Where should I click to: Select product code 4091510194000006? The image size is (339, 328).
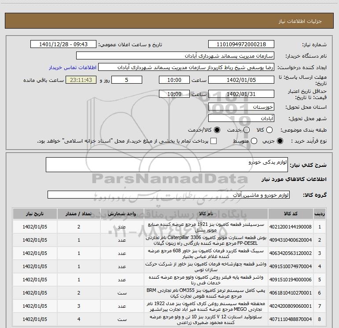click(291, 280)
